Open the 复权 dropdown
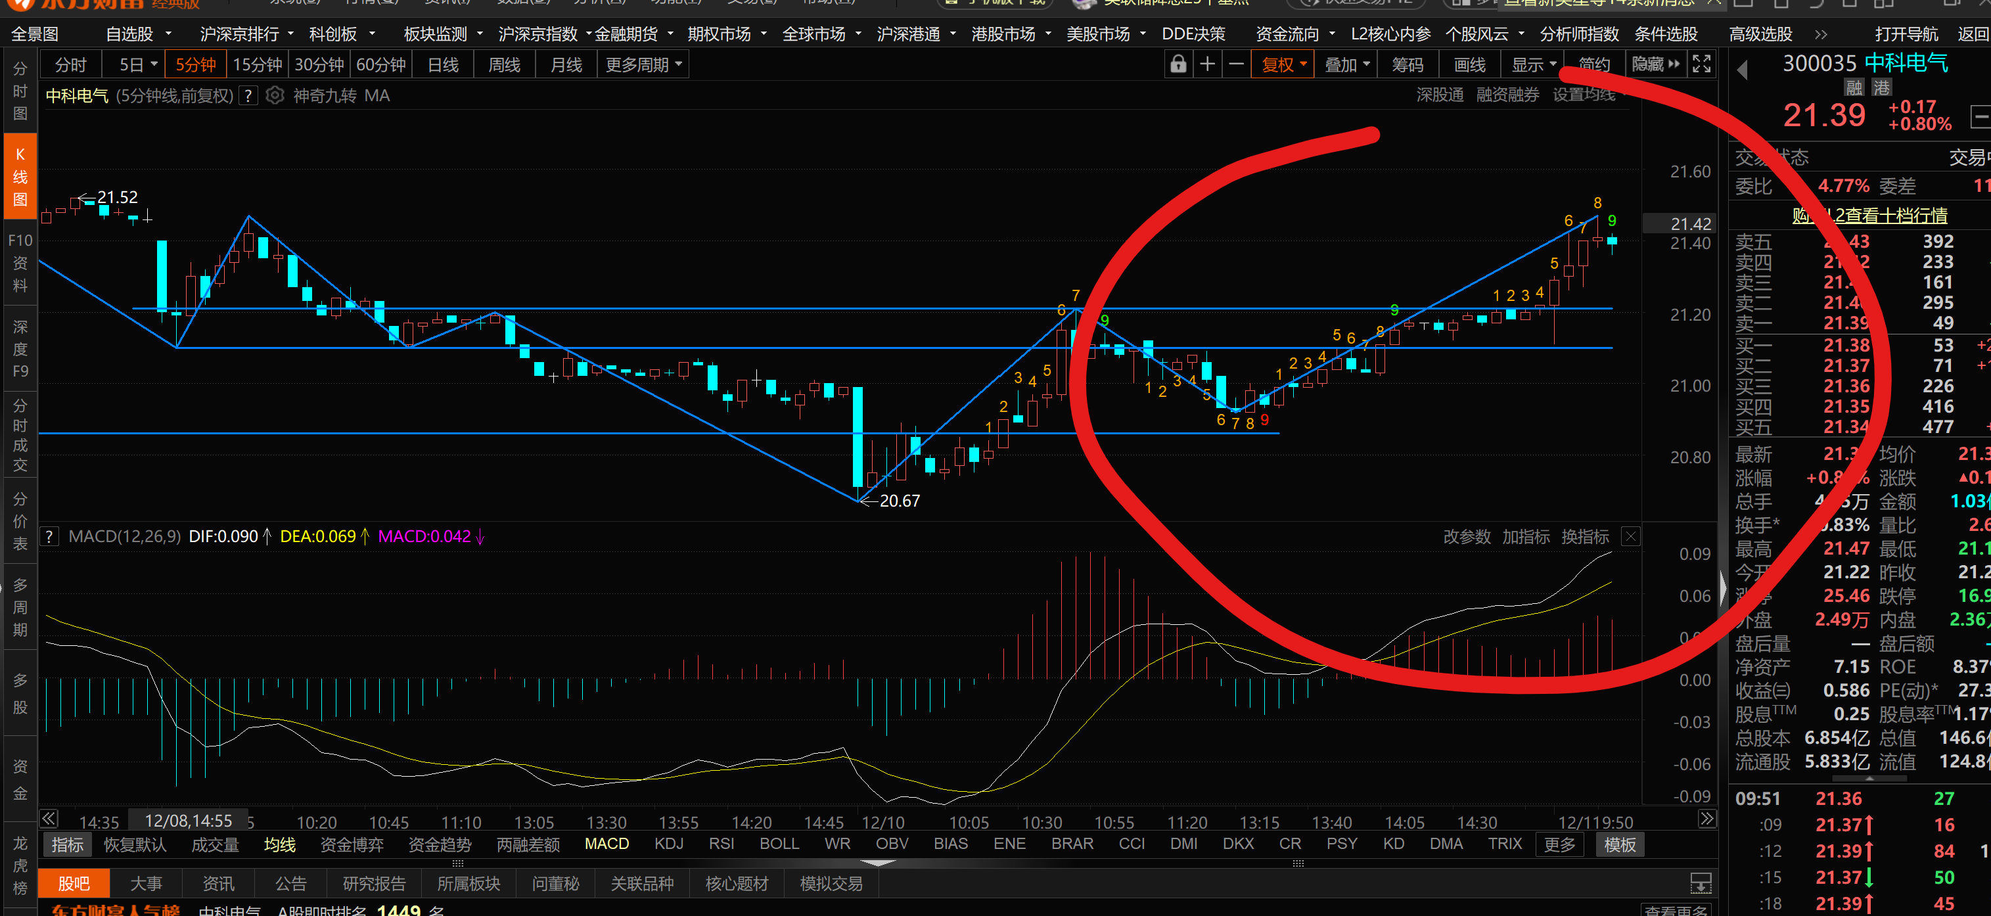The image size is (1991, 916). coord(1284,64)
